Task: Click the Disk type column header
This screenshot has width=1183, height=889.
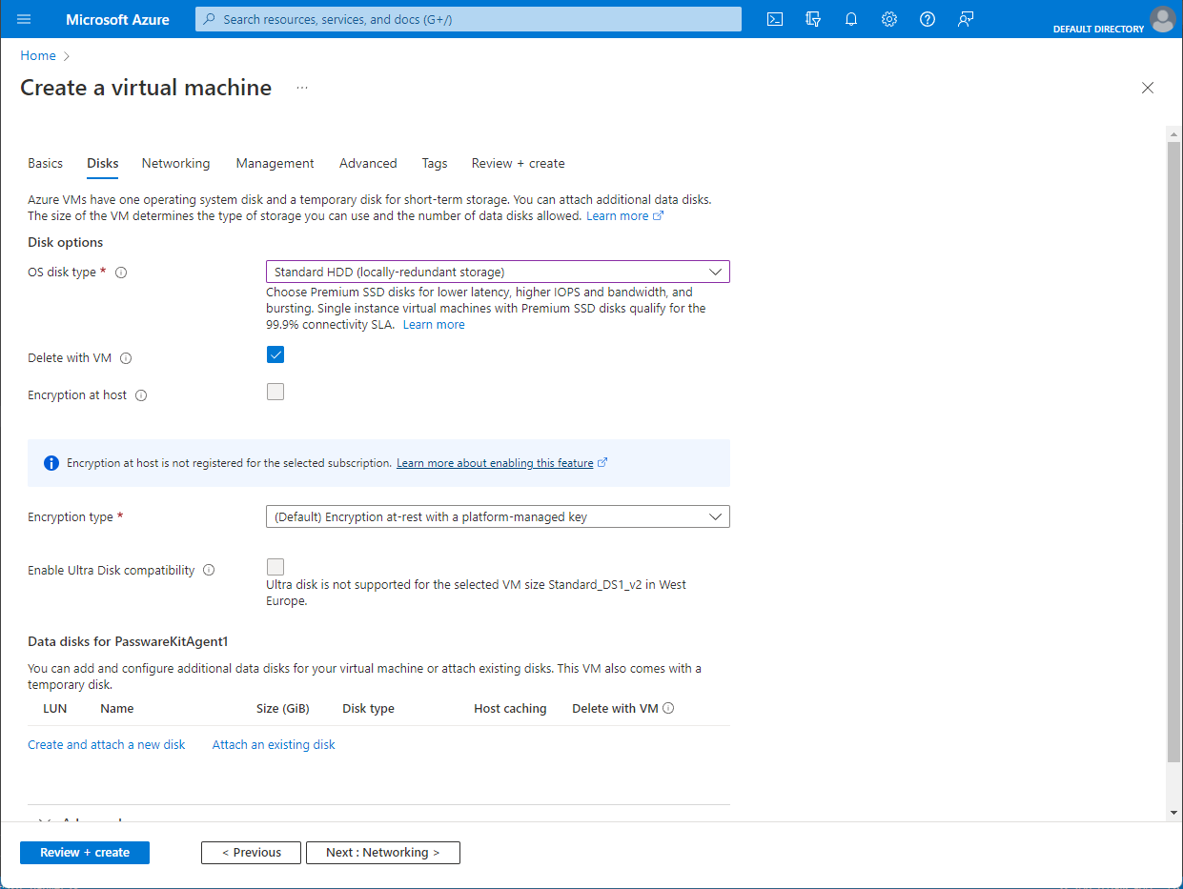Action: pyautogui.click(x=368, y=708)
